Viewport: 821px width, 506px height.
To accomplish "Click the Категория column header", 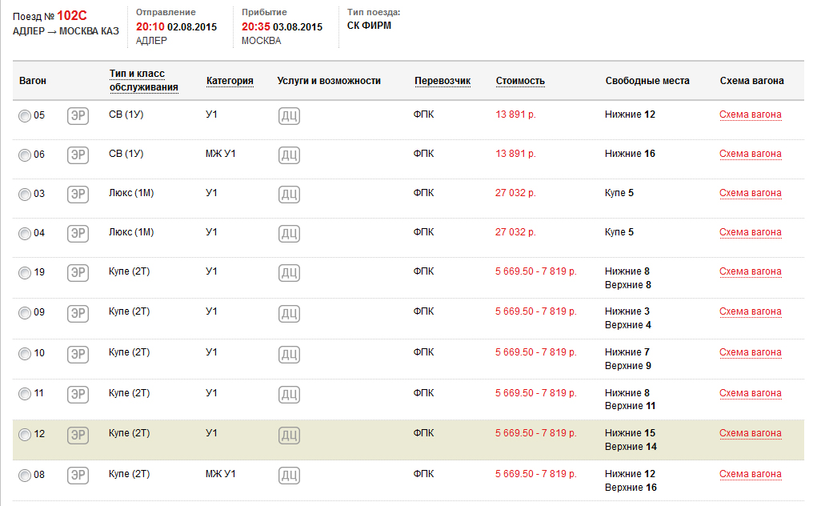I will (230, 81).
